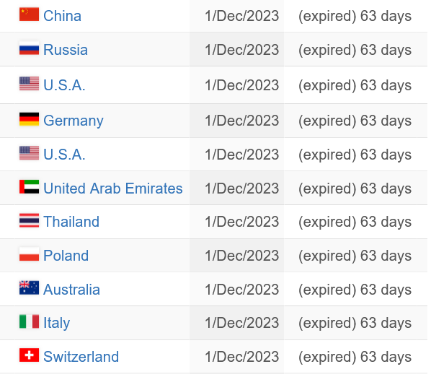
Task: Open the United Arab Emirates link
Action: click(113, 188)
